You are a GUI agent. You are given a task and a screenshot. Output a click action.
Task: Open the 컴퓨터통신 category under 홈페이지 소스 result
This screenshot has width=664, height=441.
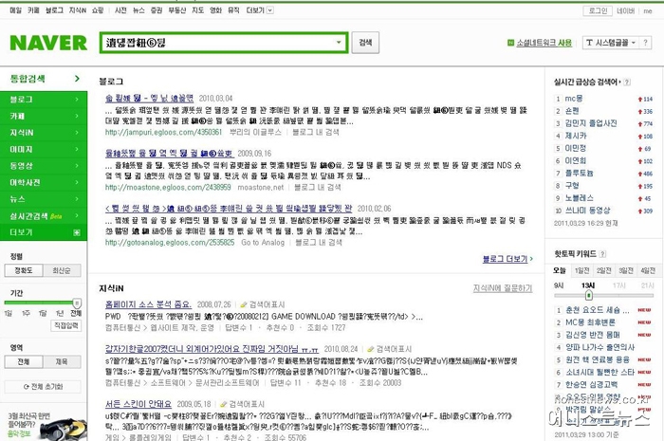tap(122, 327)
